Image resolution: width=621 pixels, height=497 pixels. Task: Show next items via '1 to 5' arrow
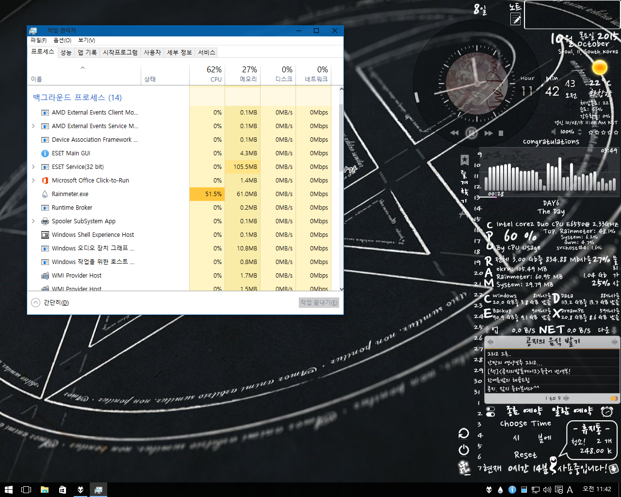pyautogui.click(x=566, y=398)
